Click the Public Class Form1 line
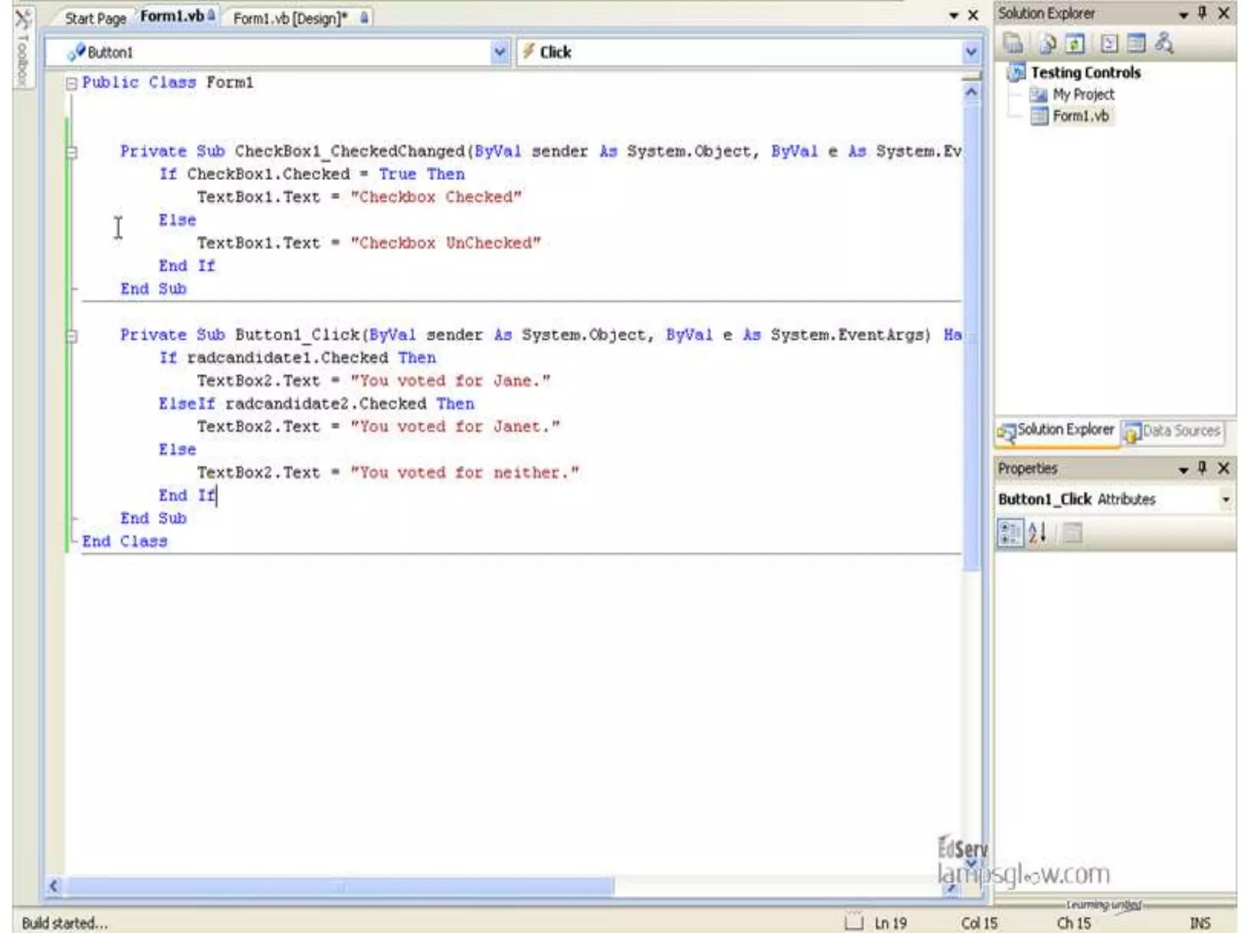 click(168, 83)
